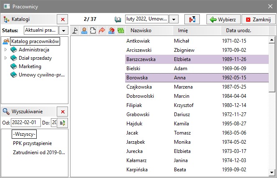
Task: Open the period dropdown showing luty 2022
Action: click(174, 20)
